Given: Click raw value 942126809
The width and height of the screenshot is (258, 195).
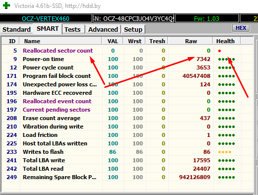Looking at the screenshot, I should [194, 177].
